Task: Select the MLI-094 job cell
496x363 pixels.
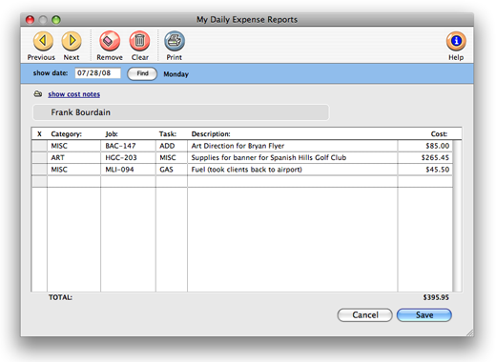Action: coord(128,170)
